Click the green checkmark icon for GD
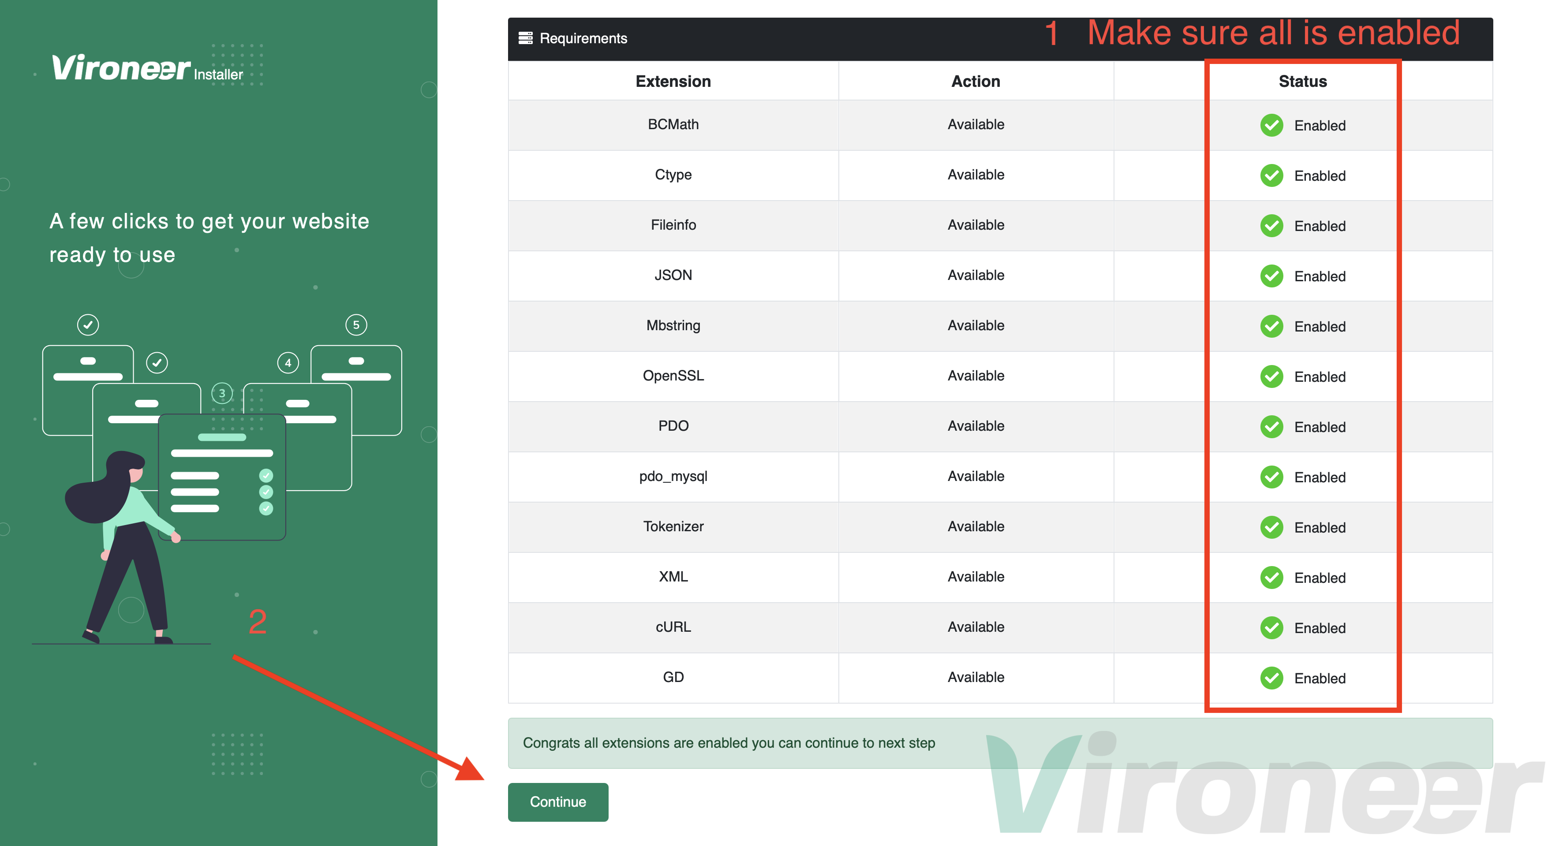 (1271, 678)
